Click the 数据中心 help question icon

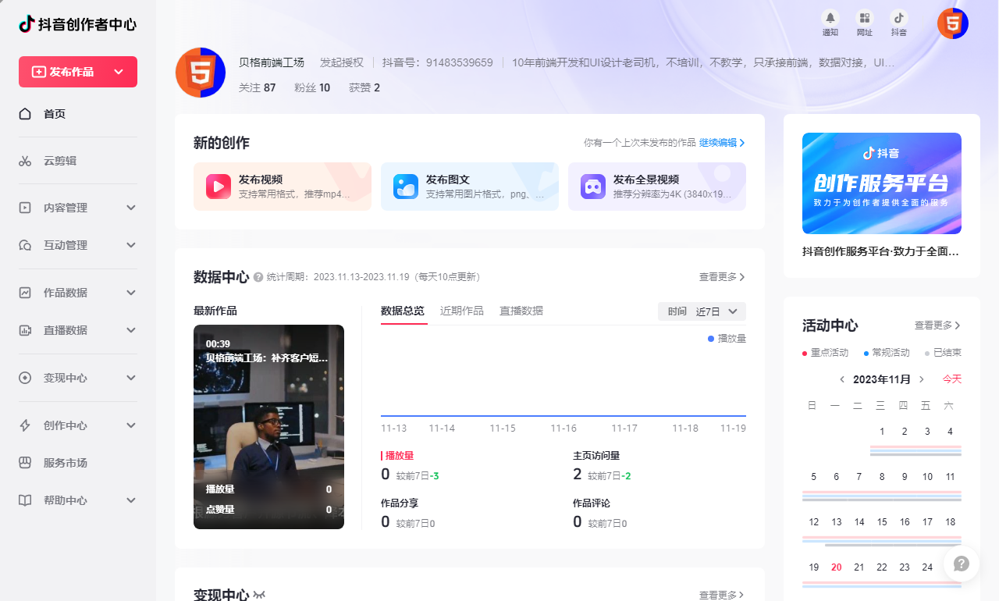coord(258,277)
